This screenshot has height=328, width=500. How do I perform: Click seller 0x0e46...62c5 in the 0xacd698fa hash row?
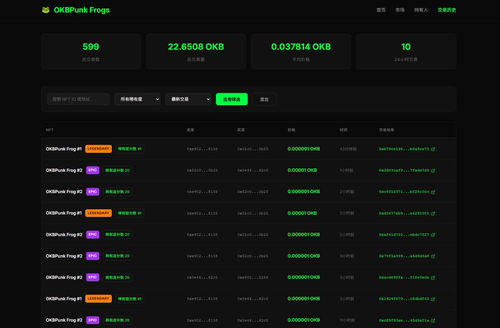[202, 277]
